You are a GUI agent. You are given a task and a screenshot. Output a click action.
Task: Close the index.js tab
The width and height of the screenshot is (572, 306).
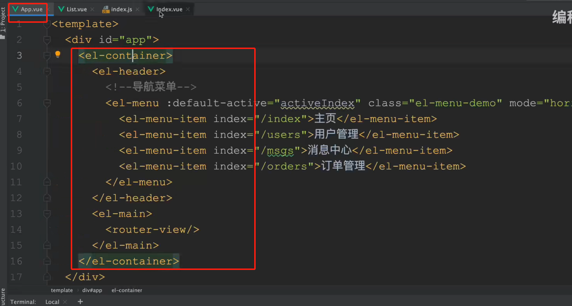pyautogui.click(x=138, y=9)
